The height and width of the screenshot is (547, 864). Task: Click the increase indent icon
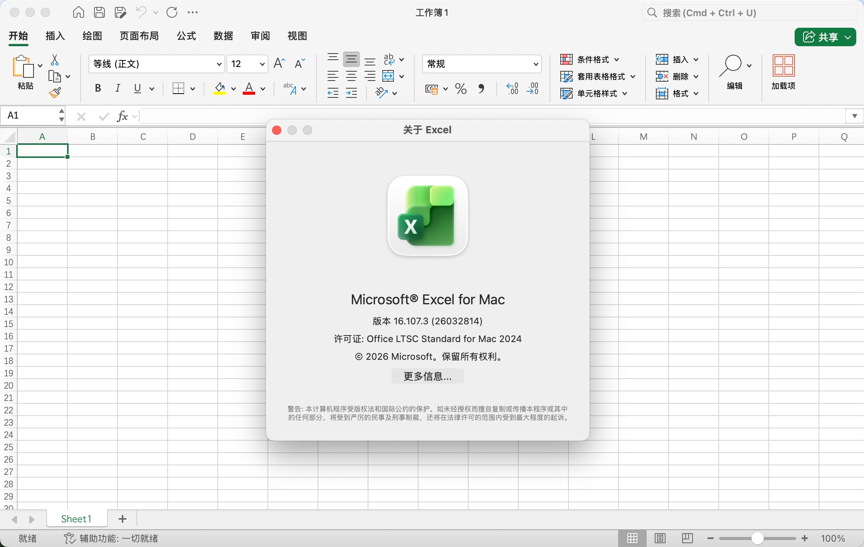[351, 93]
